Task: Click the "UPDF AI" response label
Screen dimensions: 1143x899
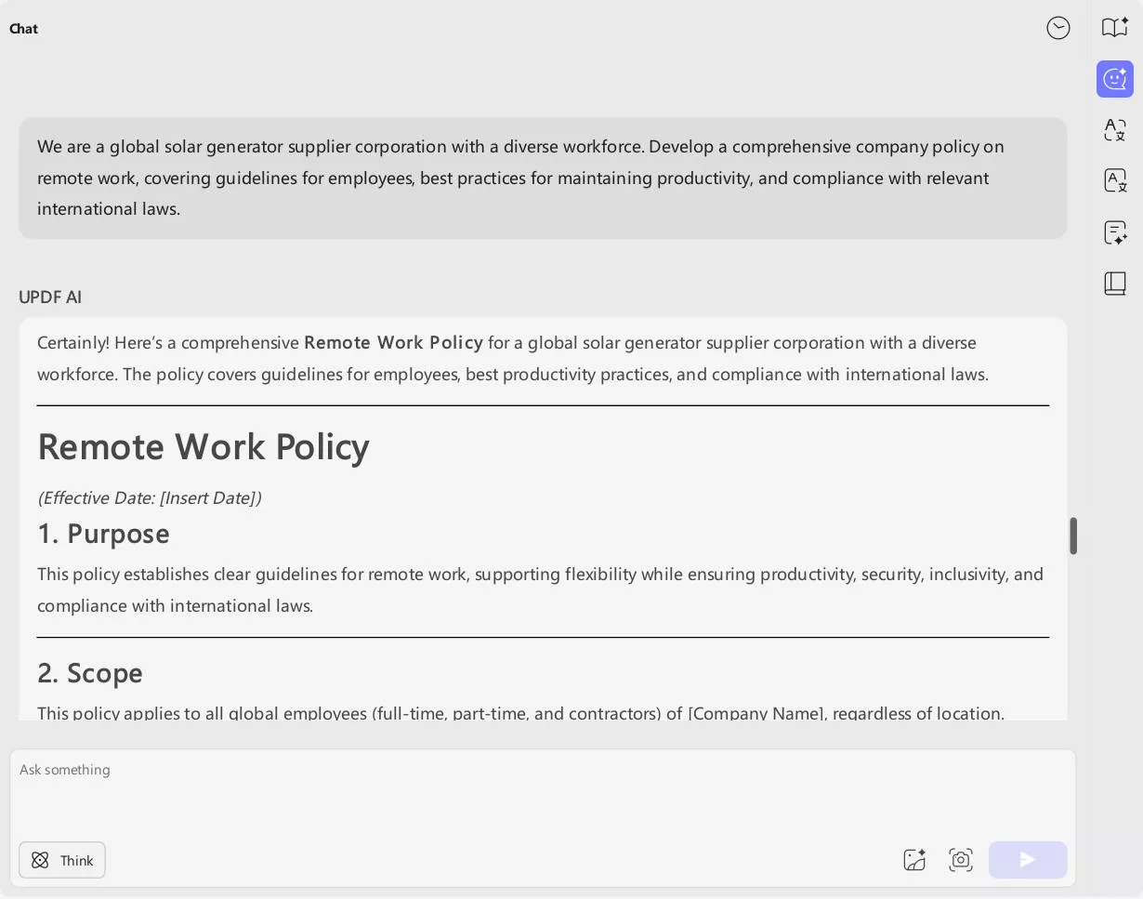Action: pyautogui.click(x=50, y=297)
